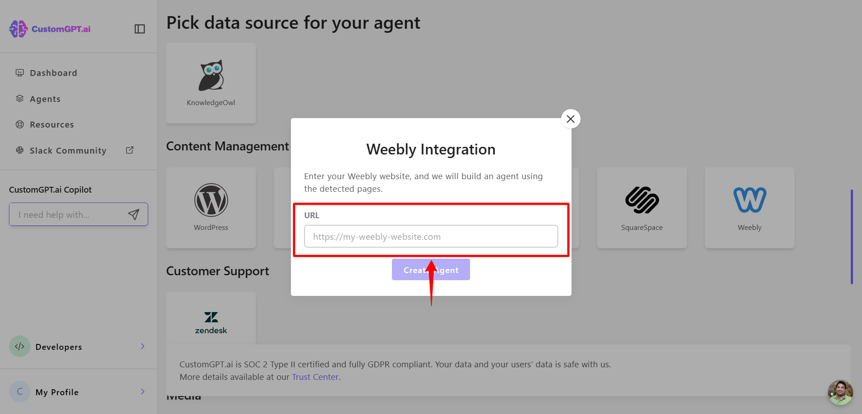
Task: Click the 'Developers' label in the sidebar
Action: click(x=59, y=347)
